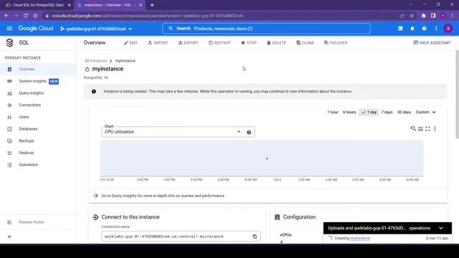Collapse the operations panel chevron

point(441,228)
